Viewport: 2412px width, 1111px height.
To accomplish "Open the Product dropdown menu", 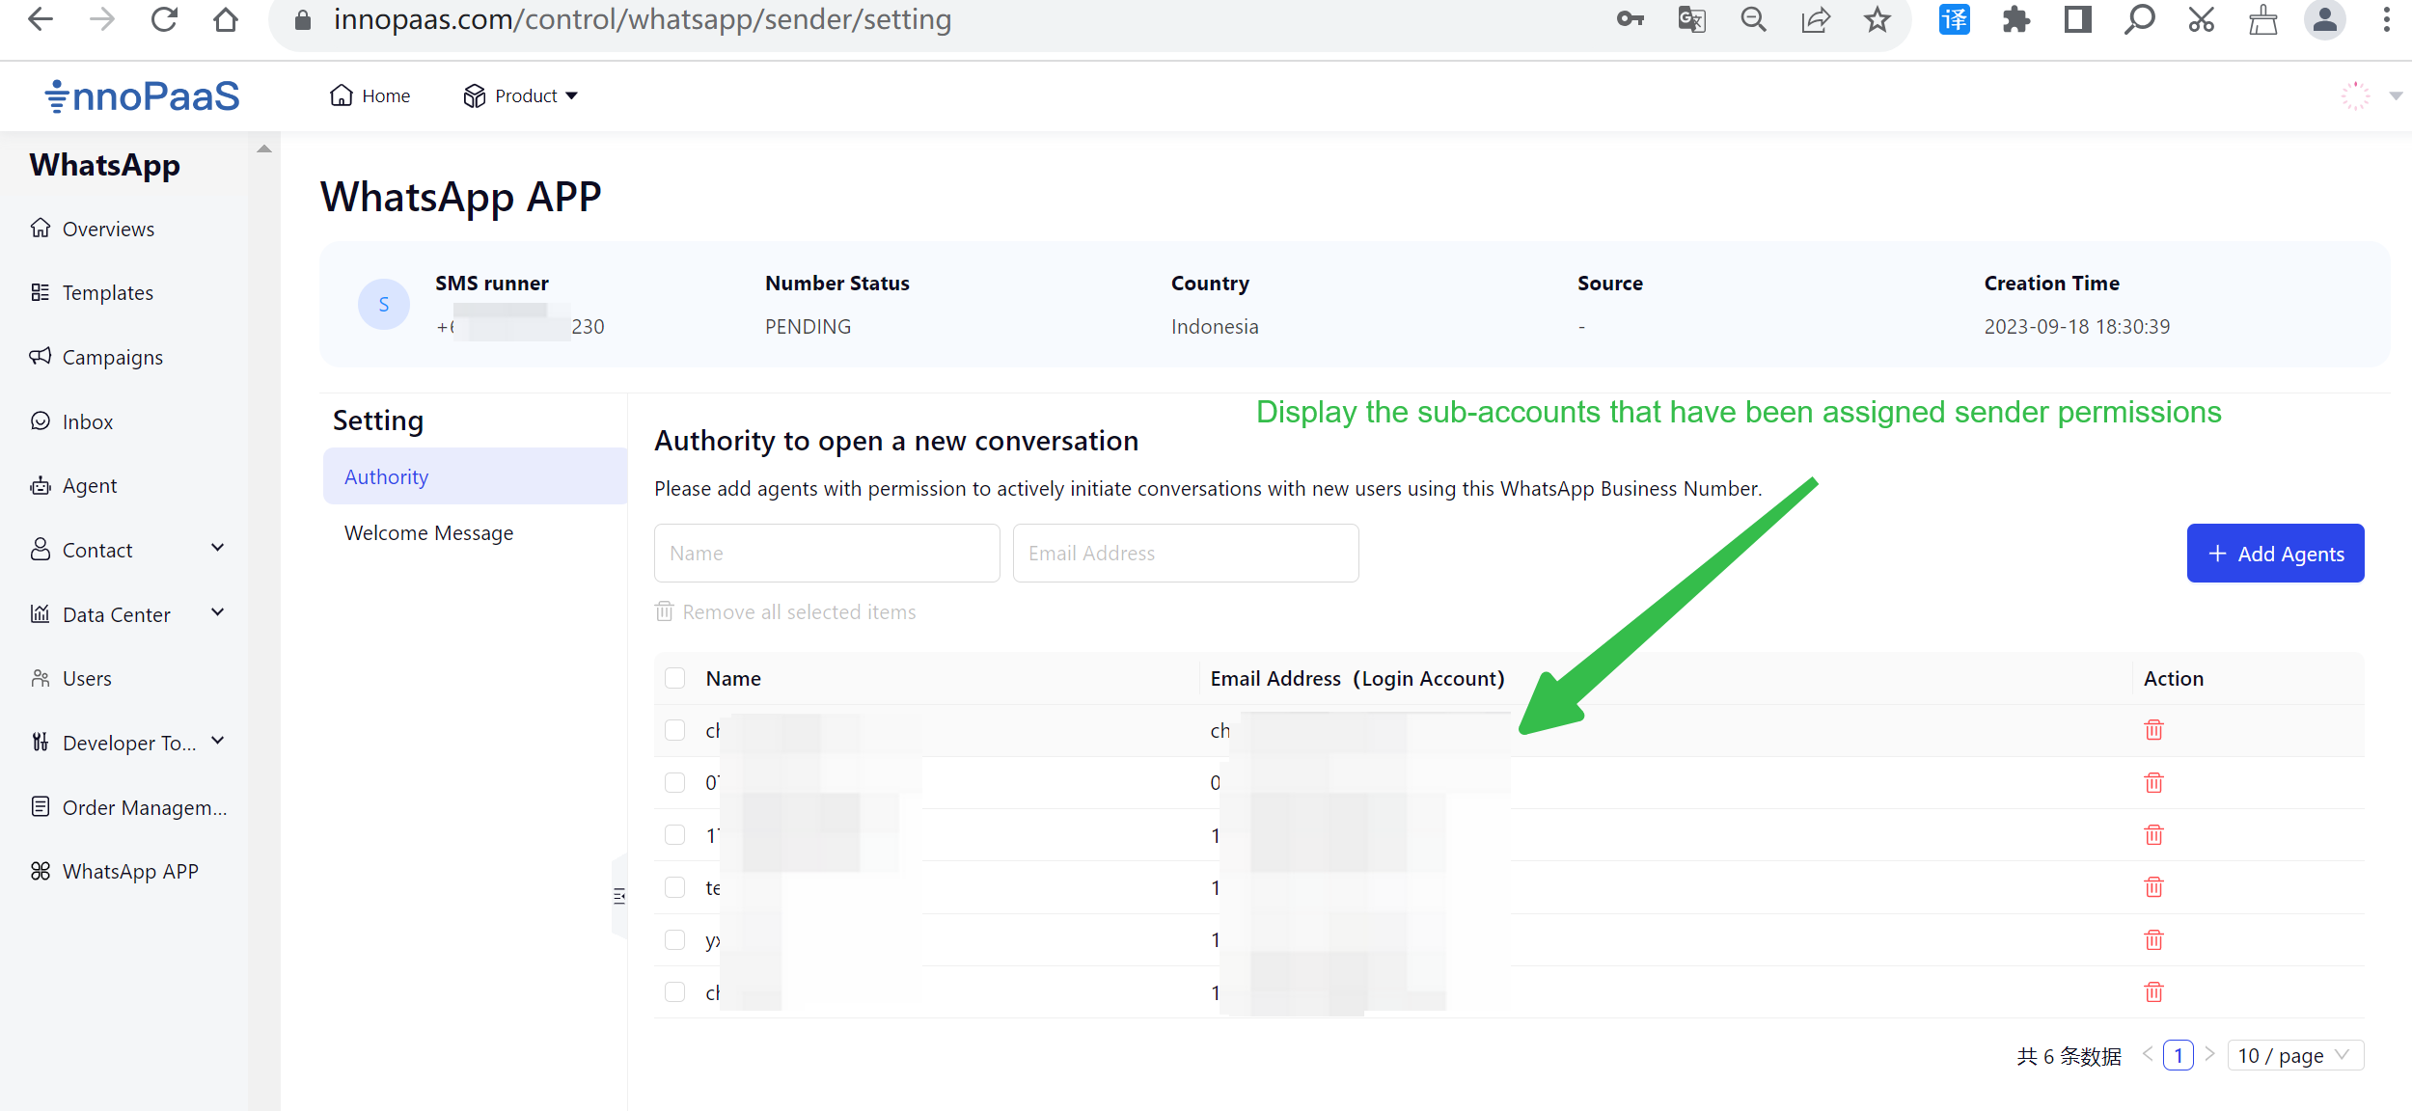I will 521,95.
